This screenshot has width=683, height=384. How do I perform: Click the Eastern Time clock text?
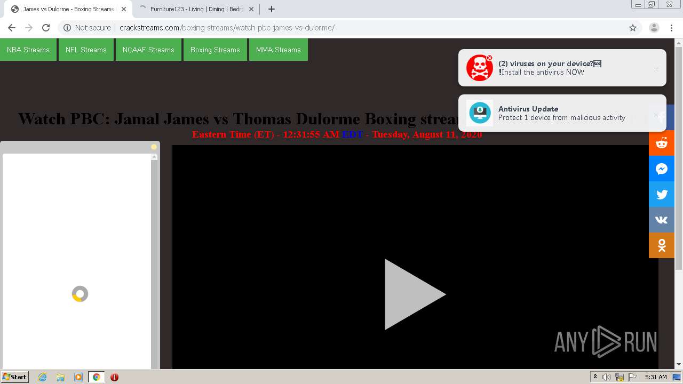click(x=337, y=134)
